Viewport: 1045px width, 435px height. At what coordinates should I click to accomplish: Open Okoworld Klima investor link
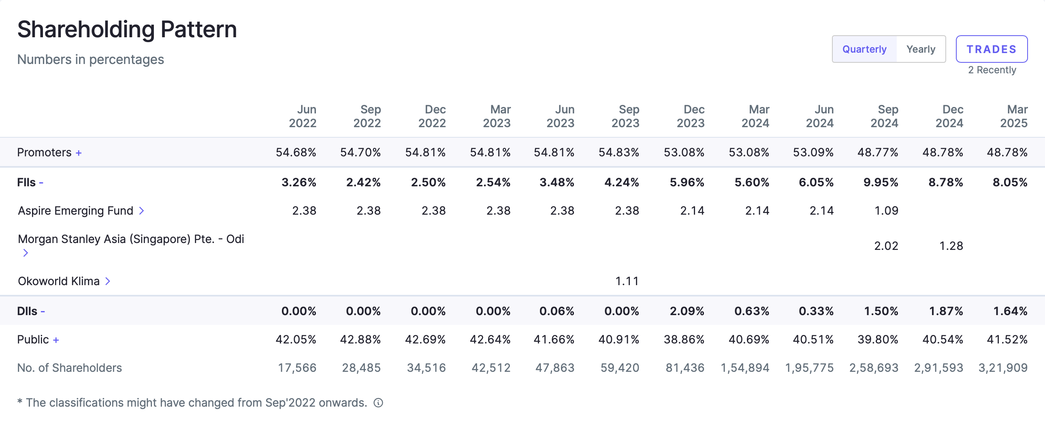click(59, 281)
